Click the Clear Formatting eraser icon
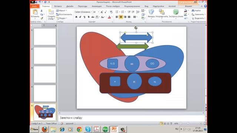This screenshot has height=133, width=237. 111,12
